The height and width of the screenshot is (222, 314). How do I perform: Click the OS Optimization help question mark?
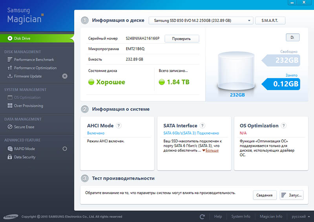click(283, 126)
